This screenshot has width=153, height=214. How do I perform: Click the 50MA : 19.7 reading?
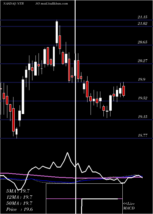click(19, 203)
